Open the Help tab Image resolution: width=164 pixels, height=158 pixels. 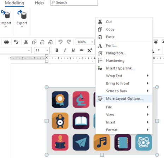(39, 3)
